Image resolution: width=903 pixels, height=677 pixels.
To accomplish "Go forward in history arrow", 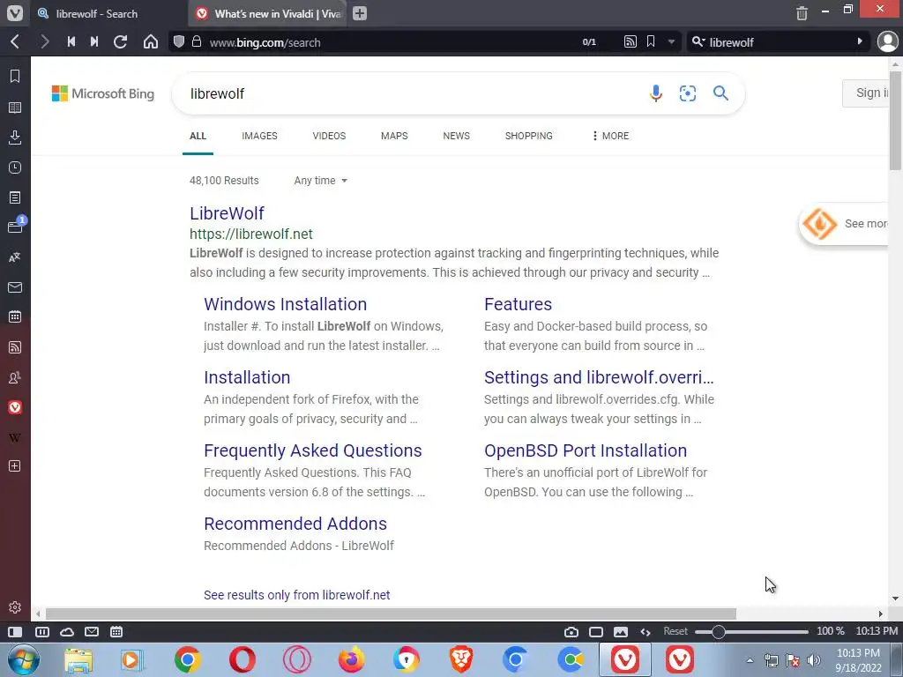I will [44, 41].
